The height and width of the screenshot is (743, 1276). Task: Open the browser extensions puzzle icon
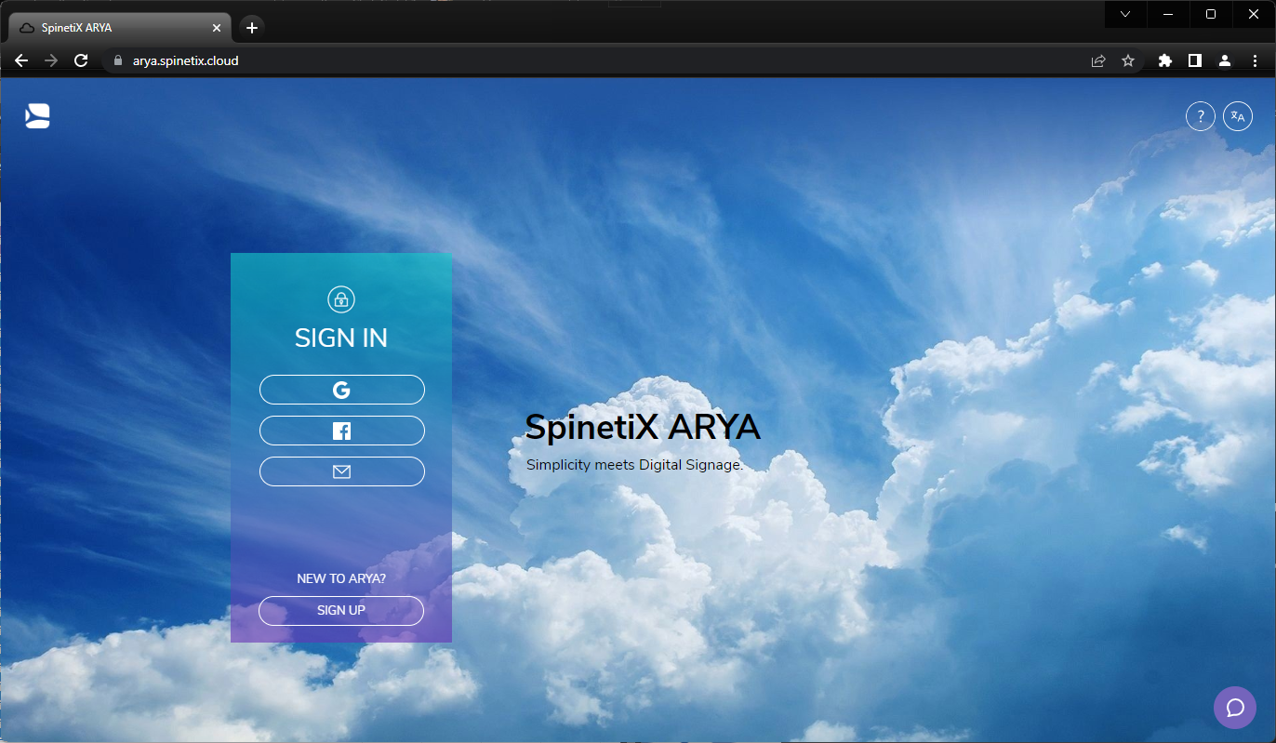coord(1165,60)
